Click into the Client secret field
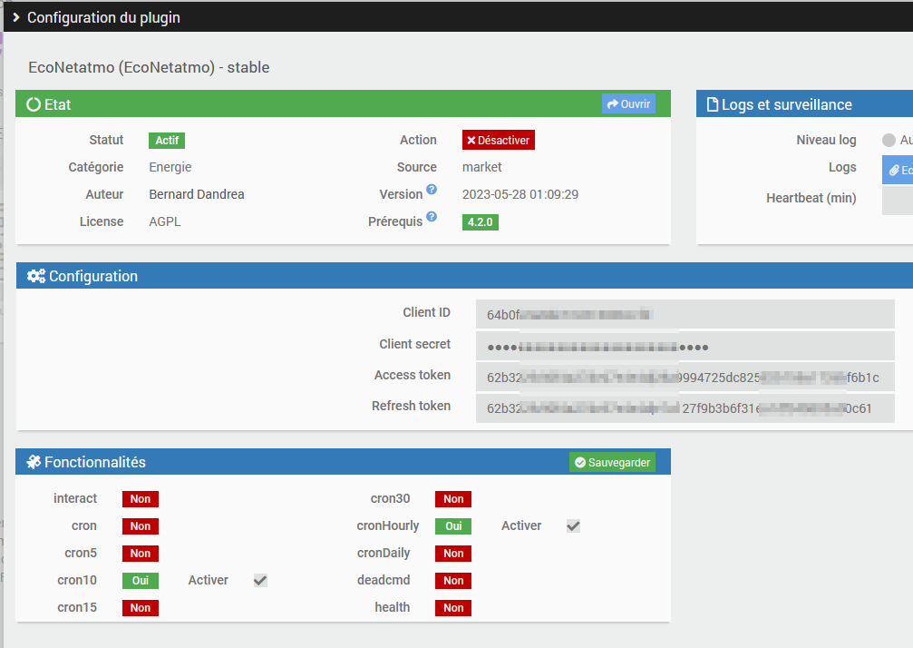 pos(685,347)
